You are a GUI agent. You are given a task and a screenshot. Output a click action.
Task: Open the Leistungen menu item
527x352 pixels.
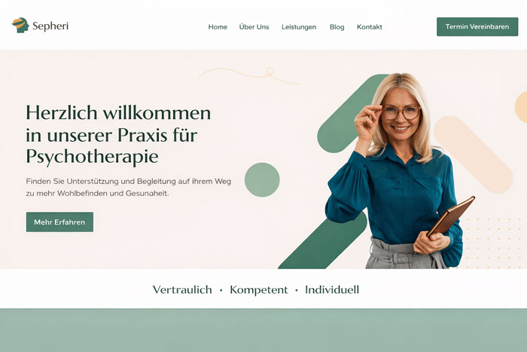click(299, 27)
